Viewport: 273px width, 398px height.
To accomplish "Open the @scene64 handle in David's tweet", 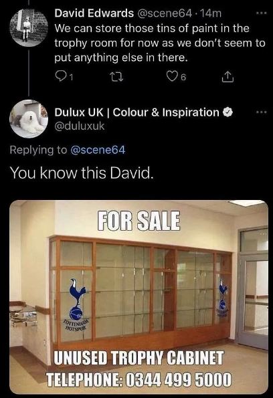I will tap(165, 13).
